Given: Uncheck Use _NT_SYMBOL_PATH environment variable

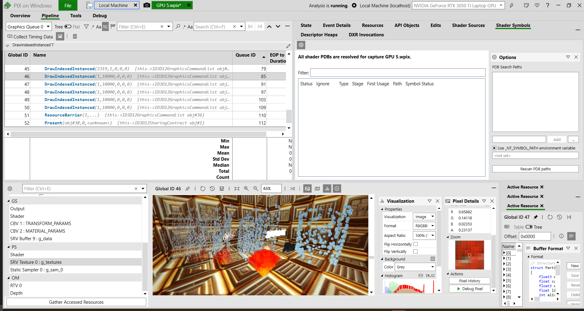Looking at the screenshot, I should [494, 148].
